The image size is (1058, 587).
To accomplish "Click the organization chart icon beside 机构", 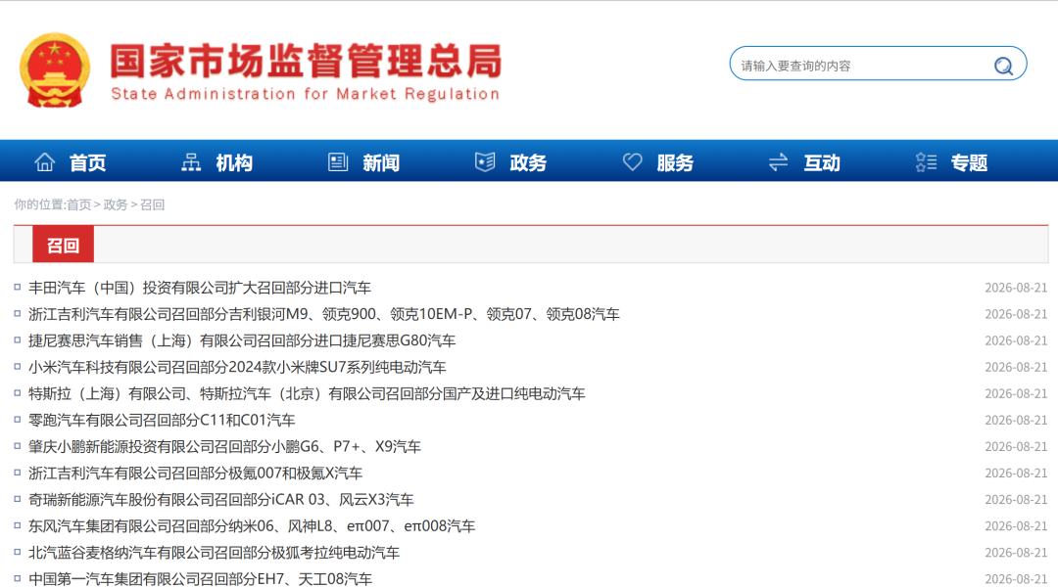I will pos(191,161).
